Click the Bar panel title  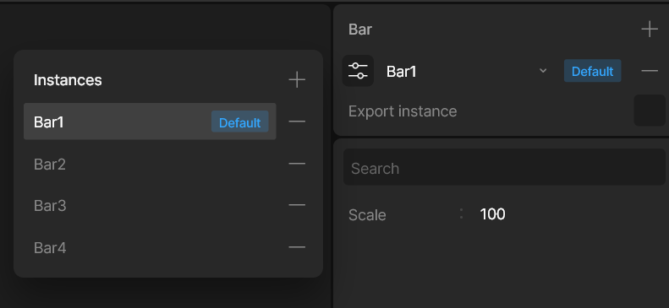tap(360, 30)
